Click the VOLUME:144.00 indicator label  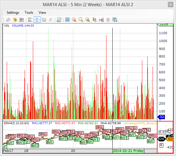(x=23, y=26)
